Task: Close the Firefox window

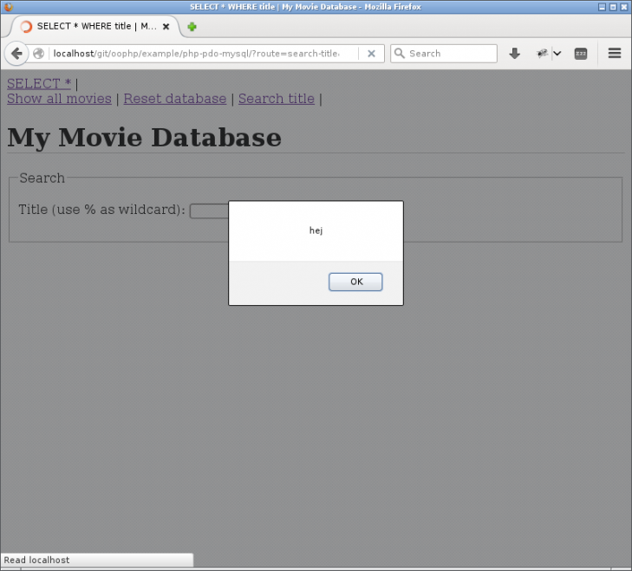Action: 624,7
